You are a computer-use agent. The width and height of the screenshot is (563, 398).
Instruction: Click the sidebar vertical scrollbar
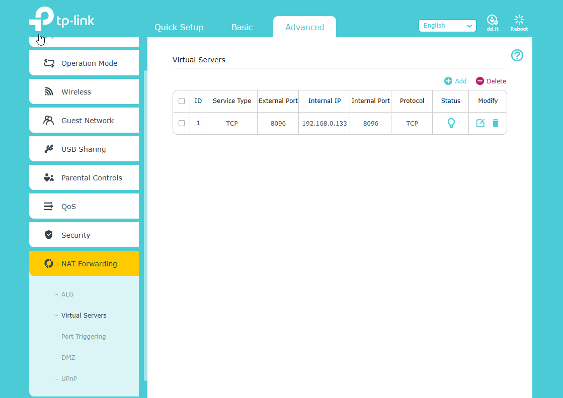[x=145, y=226]
